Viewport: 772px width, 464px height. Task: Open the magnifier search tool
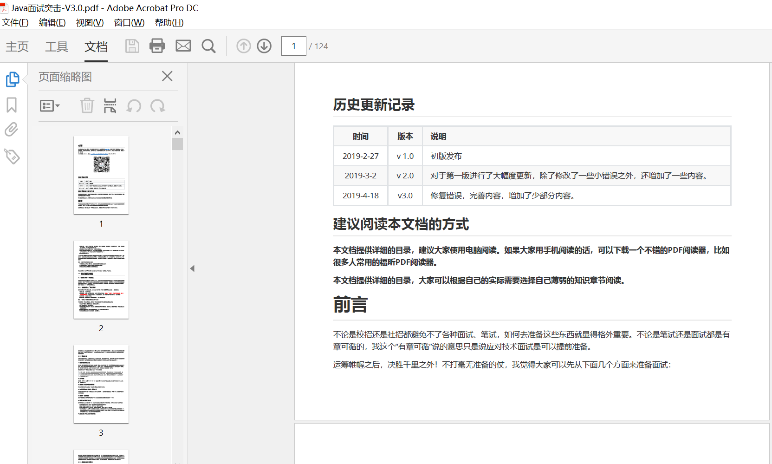coord(208,46)
